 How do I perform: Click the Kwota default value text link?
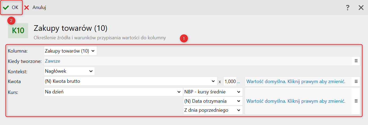[296, 81]
